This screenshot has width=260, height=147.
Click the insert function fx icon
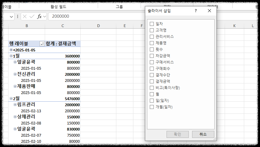click(x=39, y=16)
